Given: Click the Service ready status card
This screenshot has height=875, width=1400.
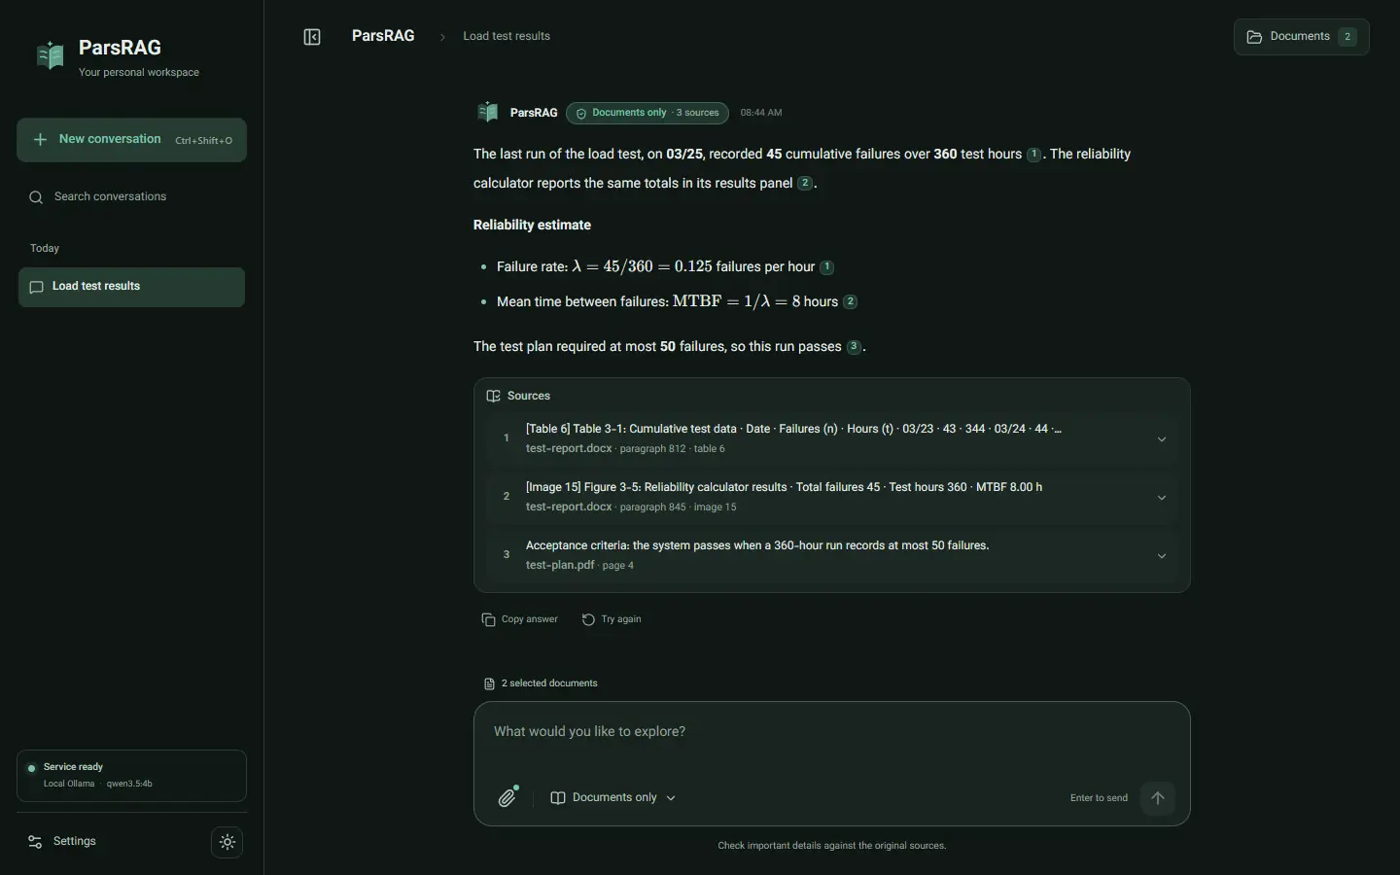Looking at the screenshot, I should [131, 776].
